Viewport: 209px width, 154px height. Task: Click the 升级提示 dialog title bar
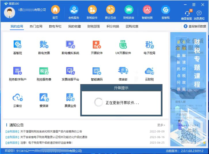(x=121, y=88)
